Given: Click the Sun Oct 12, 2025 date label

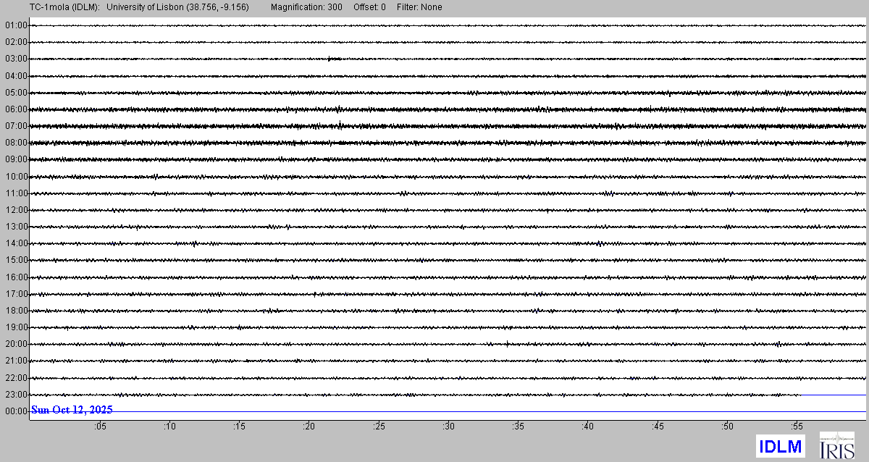Looking at the screenshot, I should (x=72, y=410).
